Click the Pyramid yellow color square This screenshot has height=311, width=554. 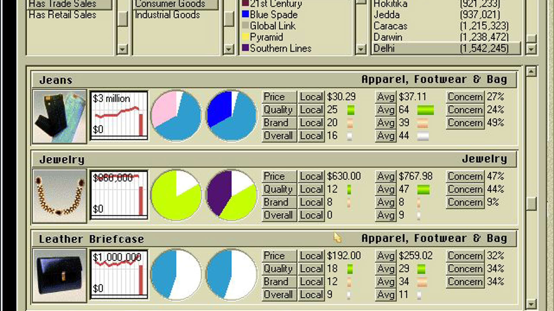(x=245, y=37)
